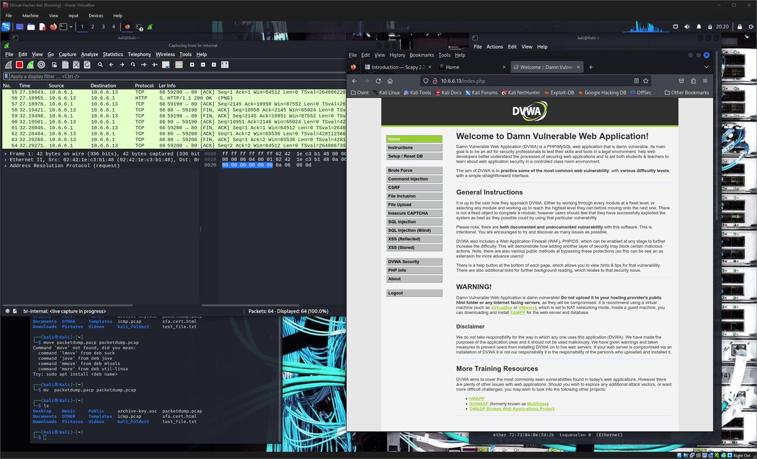Open Wireshark Capture menu
757x459 pixels.
67,54
